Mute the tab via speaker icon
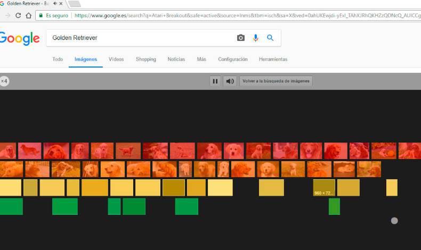The width and height of the screenshot is (421, 250). 55,4
